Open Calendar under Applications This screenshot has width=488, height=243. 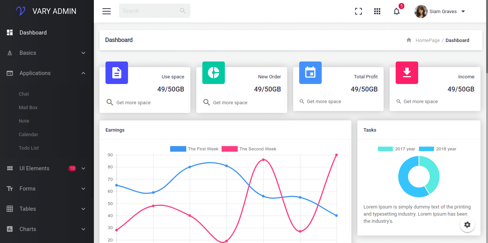(29, 135)
